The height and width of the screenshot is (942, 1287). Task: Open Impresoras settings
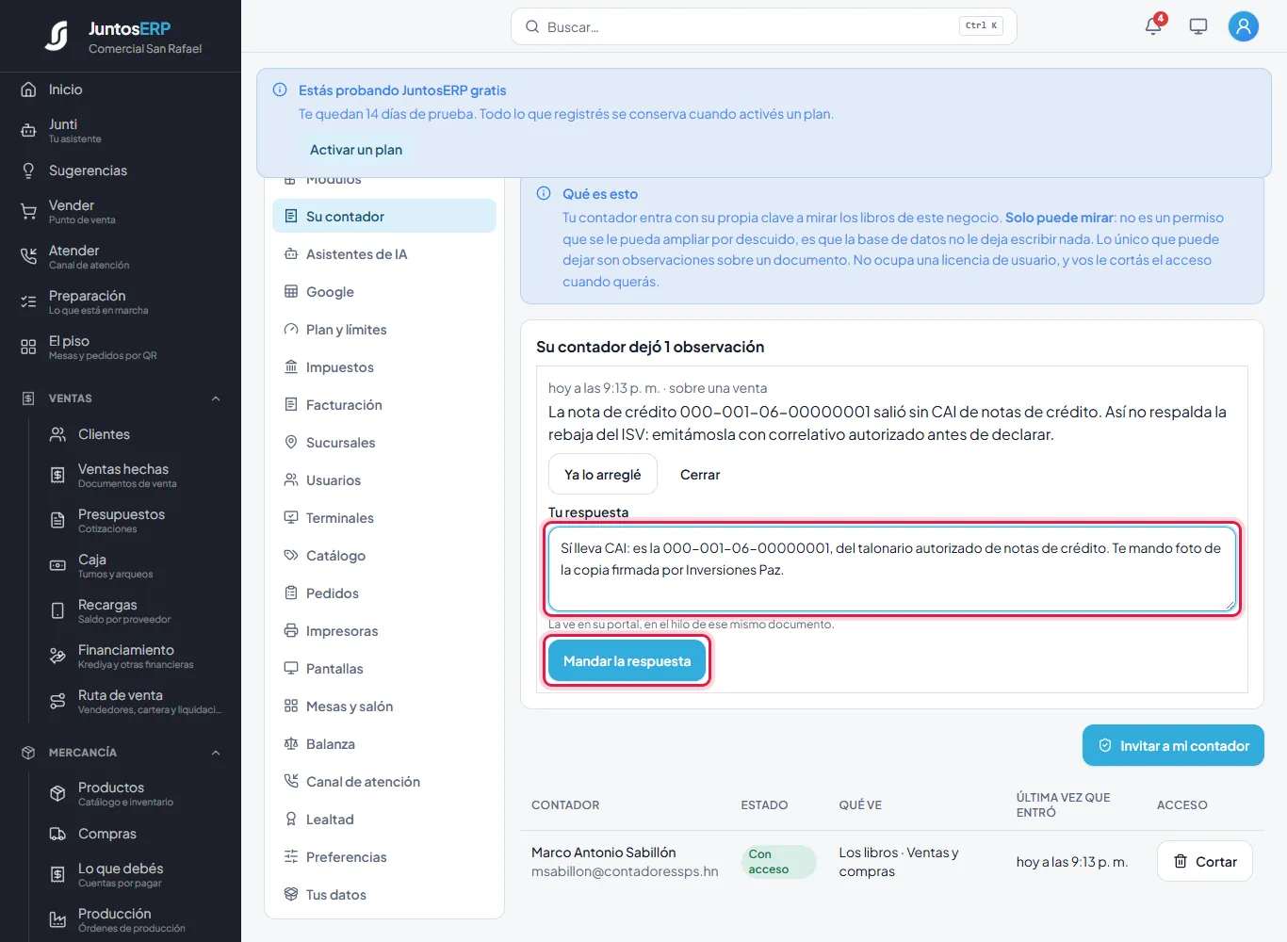(x=384, y=630)
